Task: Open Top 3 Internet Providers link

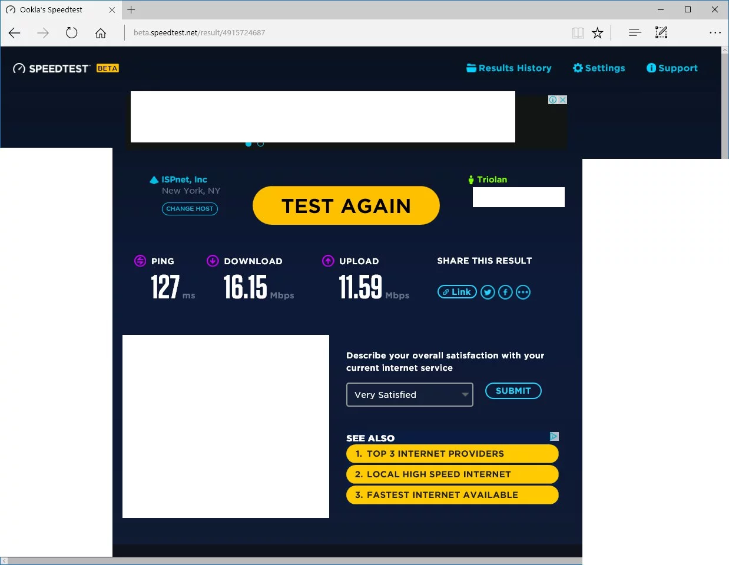Action: 452,454
